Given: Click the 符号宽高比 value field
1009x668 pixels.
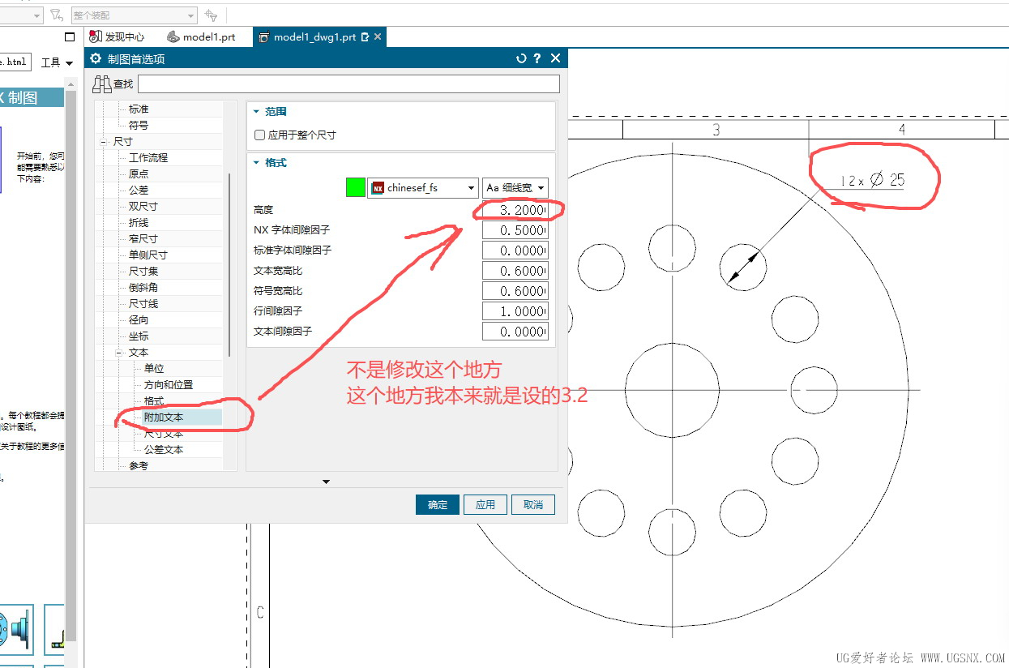Looking at the screenshot, I should [515, 291].
